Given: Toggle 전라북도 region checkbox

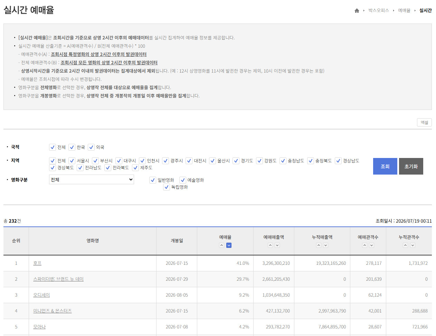Looking at the screenshot, I should pos(108,168).
